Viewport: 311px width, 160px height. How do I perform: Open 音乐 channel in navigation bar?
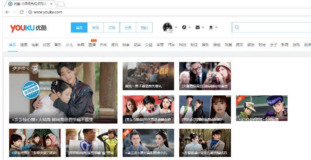(x=58, y=45)
